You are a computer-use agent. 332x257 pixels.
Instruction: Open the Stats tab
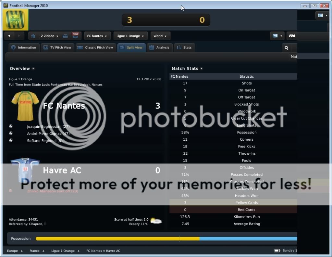pyautogui.click(x=184, y=47)
